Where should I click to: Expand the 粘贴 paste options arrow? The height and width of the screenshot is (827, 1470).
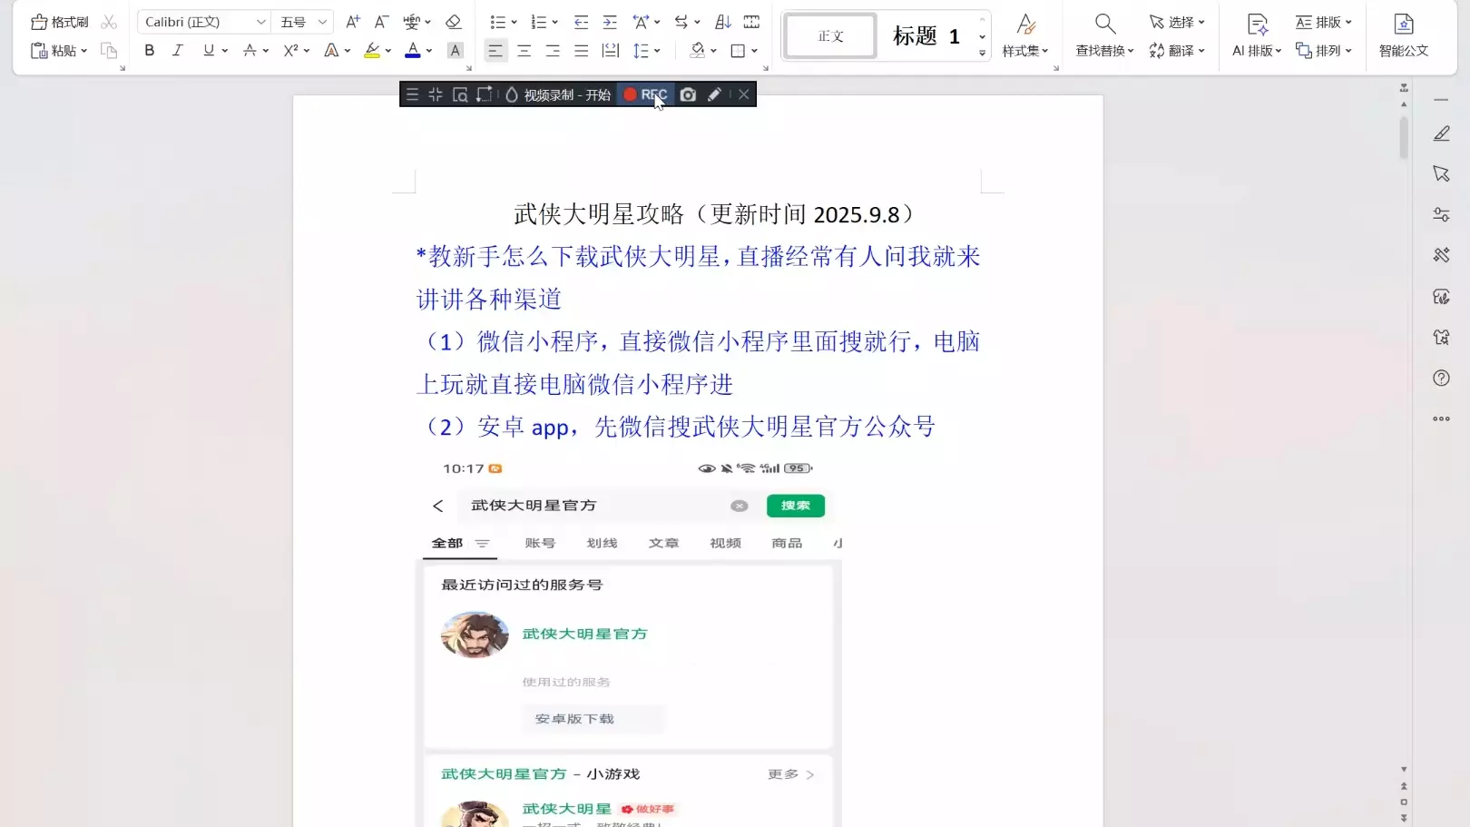pyautogui.click(x=83, y=51)
